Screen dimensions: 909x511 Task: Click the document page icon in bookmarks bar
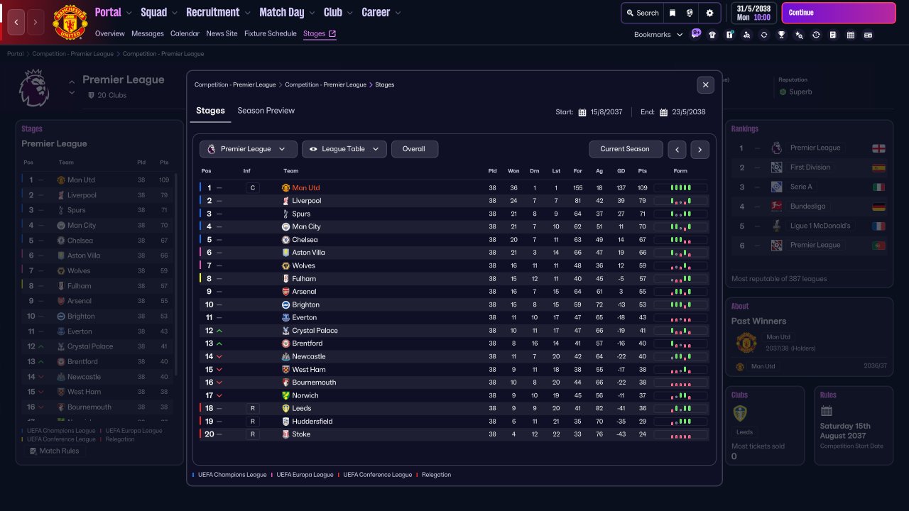click(x=833, y=35)
